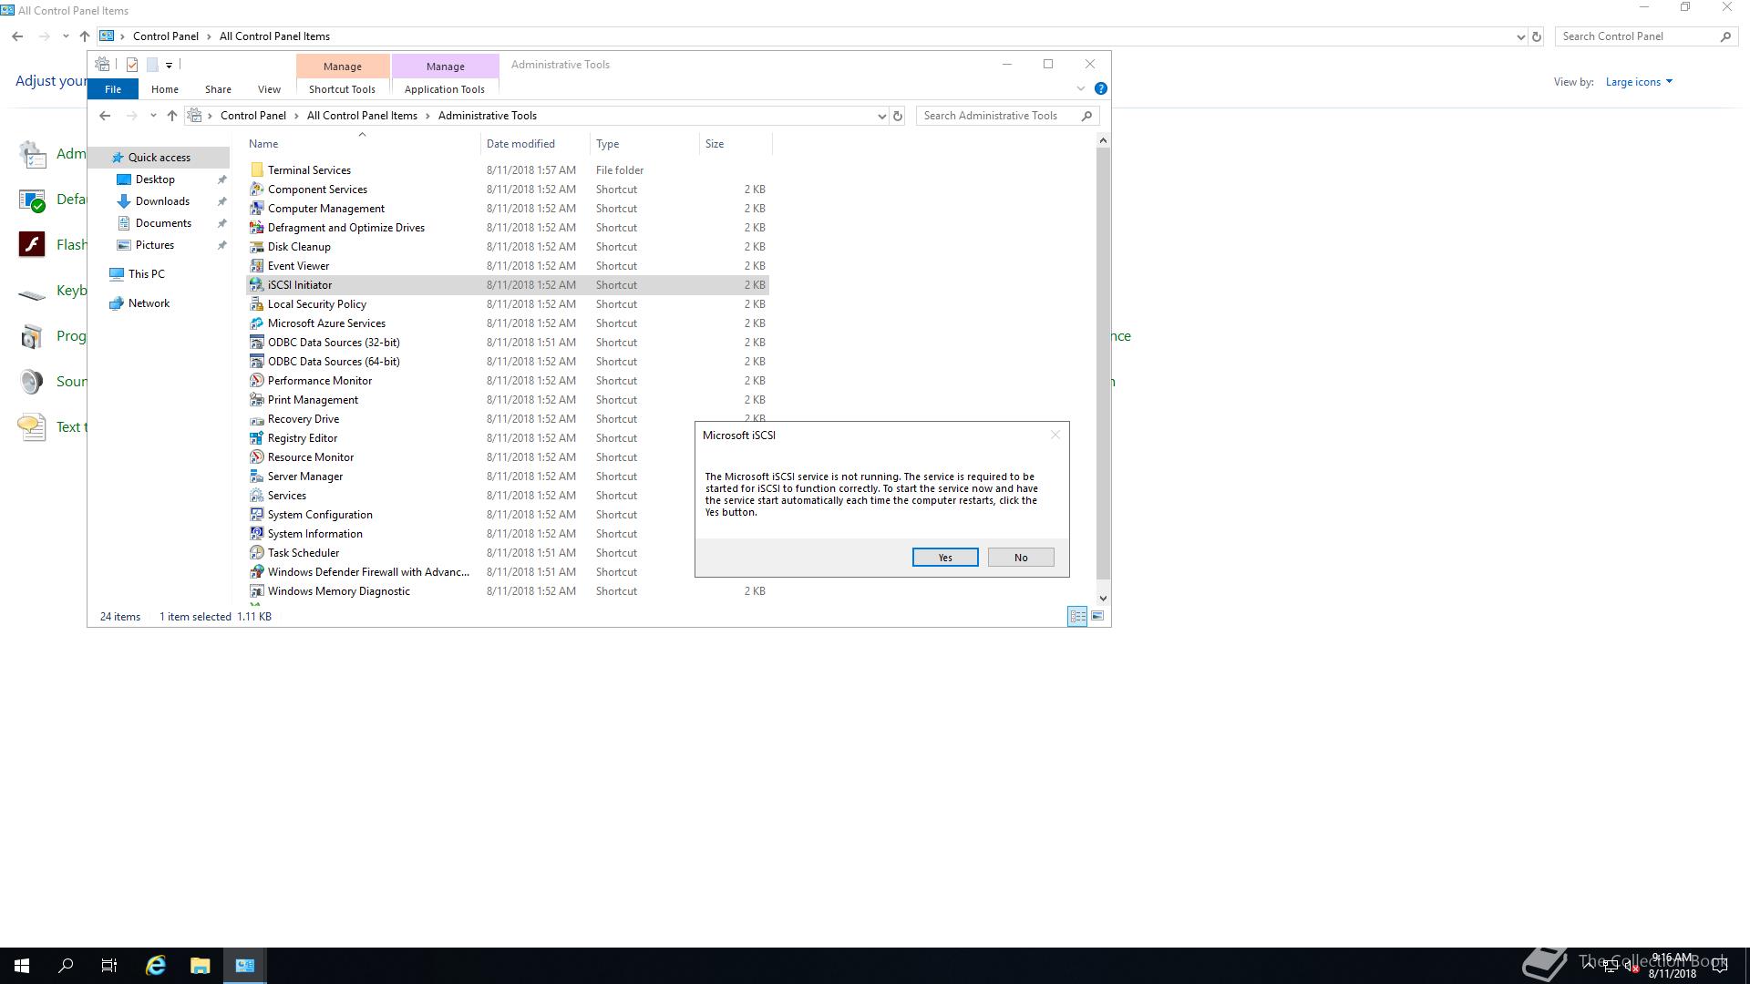Click Yes to start iSCSI service
Image resolution: width=1750 pixels, height=984 pixels.
click(945, 558)
